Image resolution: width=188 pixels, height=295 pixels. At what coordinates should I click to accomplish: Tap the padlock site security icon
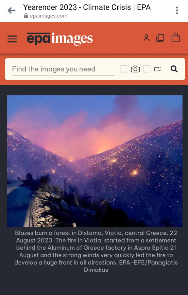click(26, 16)
